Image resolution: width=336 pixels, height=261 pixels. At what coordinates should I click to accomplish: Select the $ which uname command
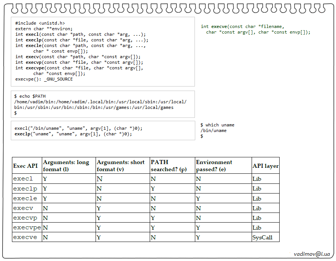pos(217,125)
